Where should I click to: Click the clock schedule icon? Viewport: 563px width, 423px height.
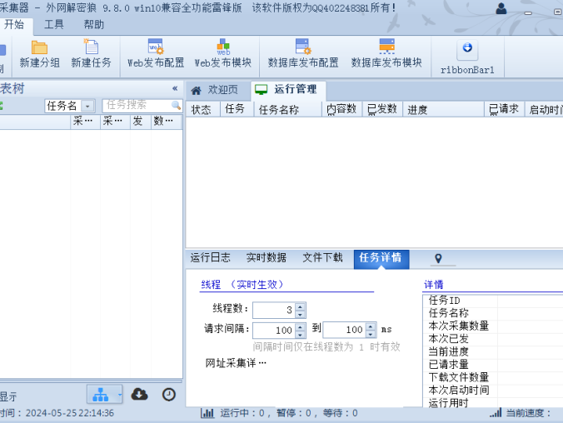tap(169, 394)
